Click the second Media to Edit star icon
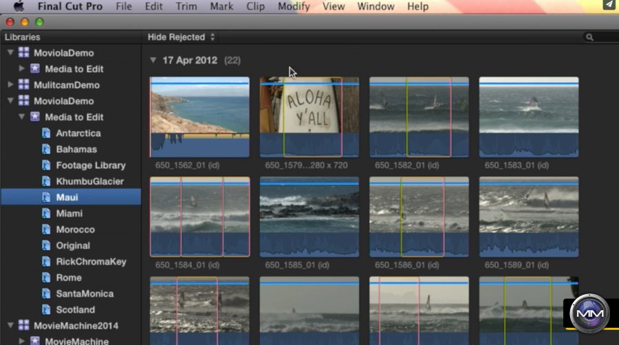 click(x=35, y=117)
